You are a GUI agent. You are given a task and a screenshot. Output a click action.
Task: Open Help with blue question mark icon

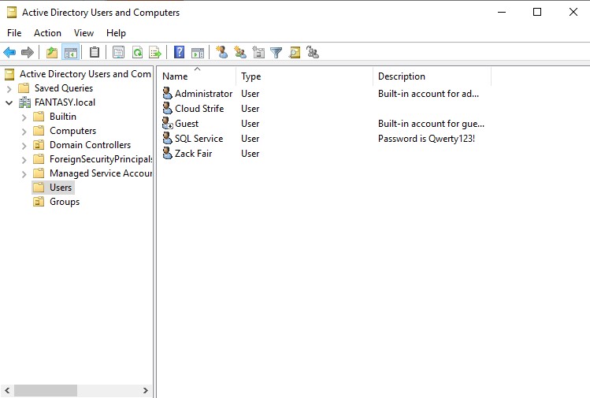coord(179,52)
